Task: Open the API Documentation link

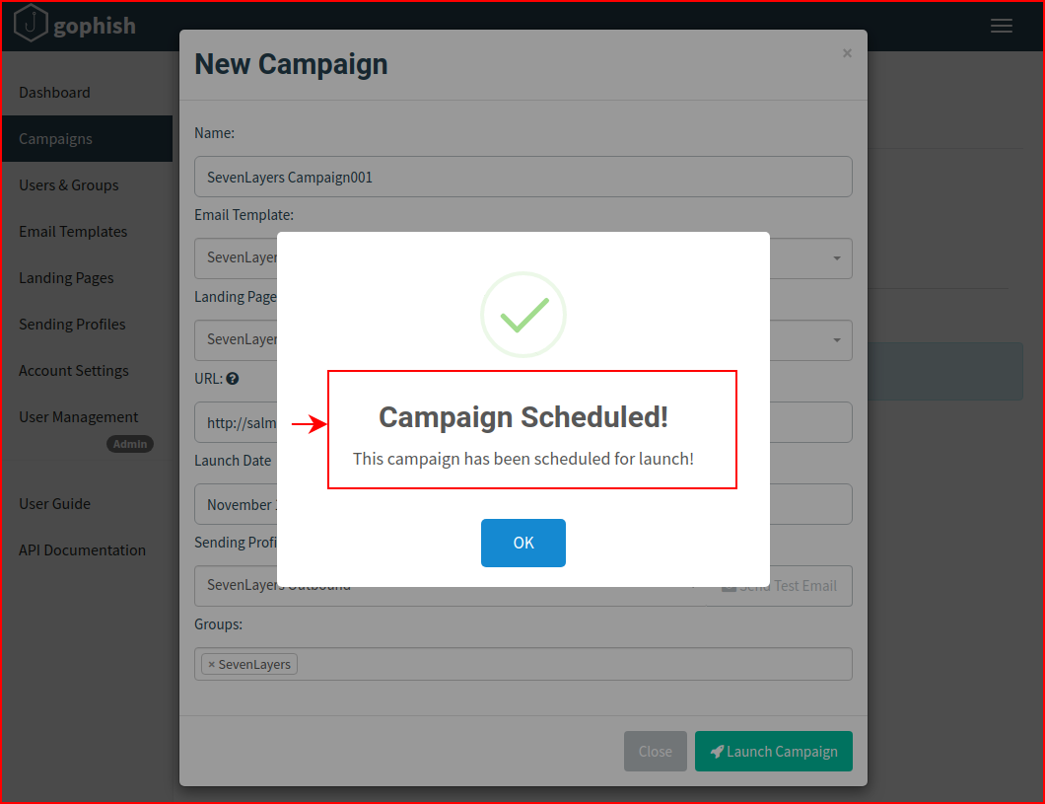Action: 82,550
